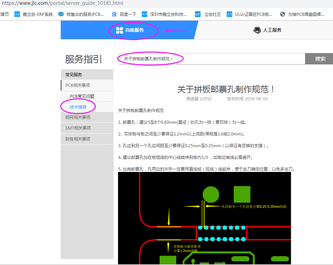The width and height of the screenshot is (333, 265).
Task: Expand the 财务相关事项 sidebar section
Action: click(x=78, y=139)
